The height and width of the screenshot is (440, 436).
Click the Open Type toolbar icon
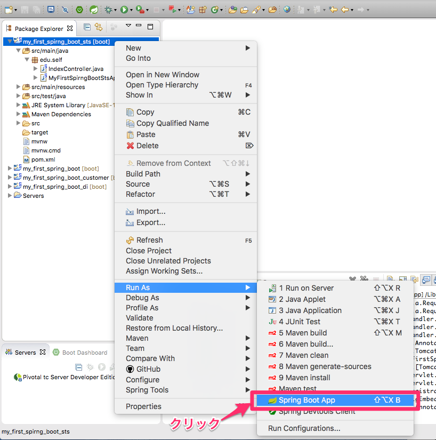[233, 10]
